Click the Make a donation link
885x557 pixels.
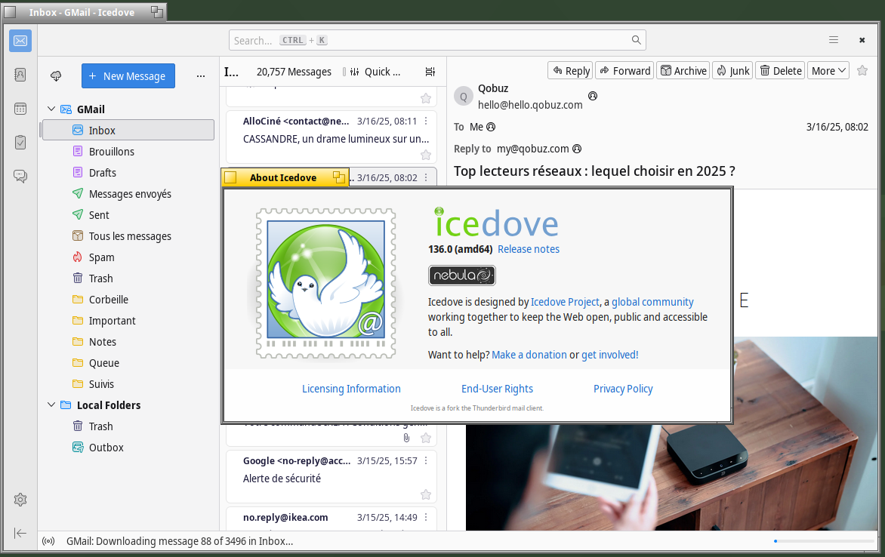coord(529,355)
